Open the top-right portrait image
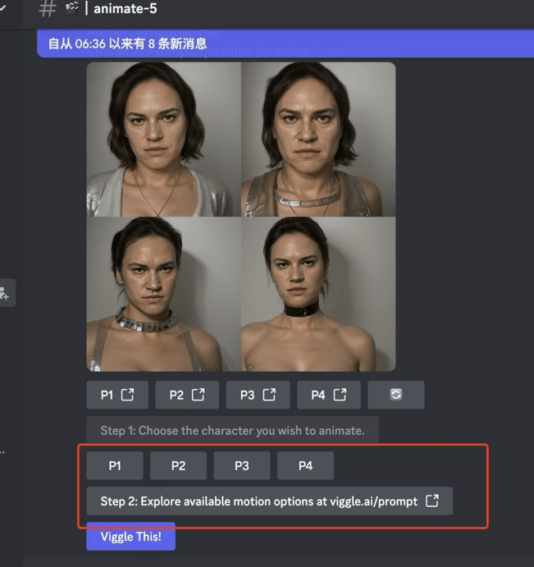 point(318,139)
